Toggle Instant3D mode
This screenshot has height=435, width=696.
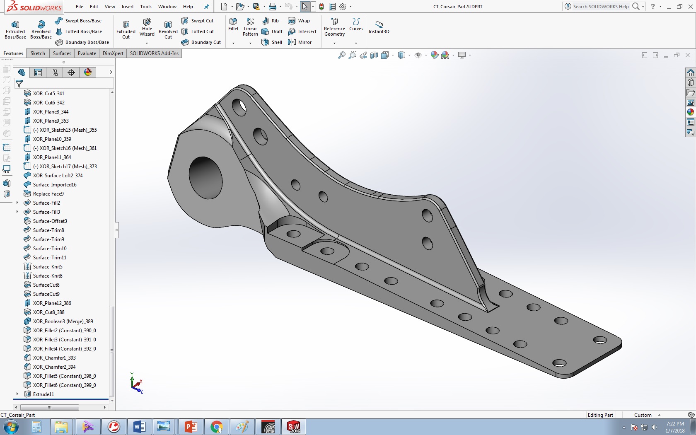[379, 27]
